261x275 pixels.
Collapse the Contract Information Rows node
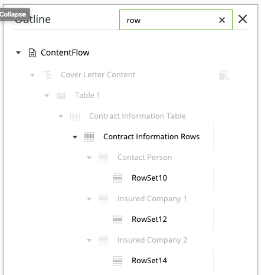pyautogui.click(x=75, y=137)
